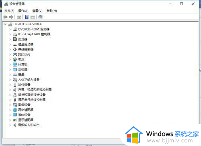
Task: Expand the 磁盘驱动器 node
Action: [10, 45]
